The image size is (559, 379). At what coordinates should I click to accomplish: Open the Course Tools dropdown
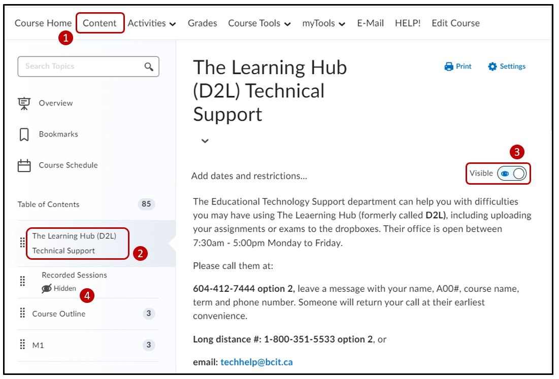click(259, 23)
